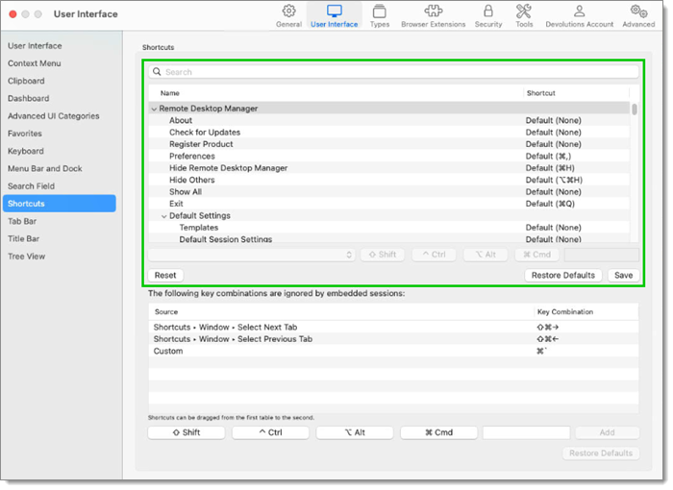
Task: Click the Reset button
Action: point(165,276)
